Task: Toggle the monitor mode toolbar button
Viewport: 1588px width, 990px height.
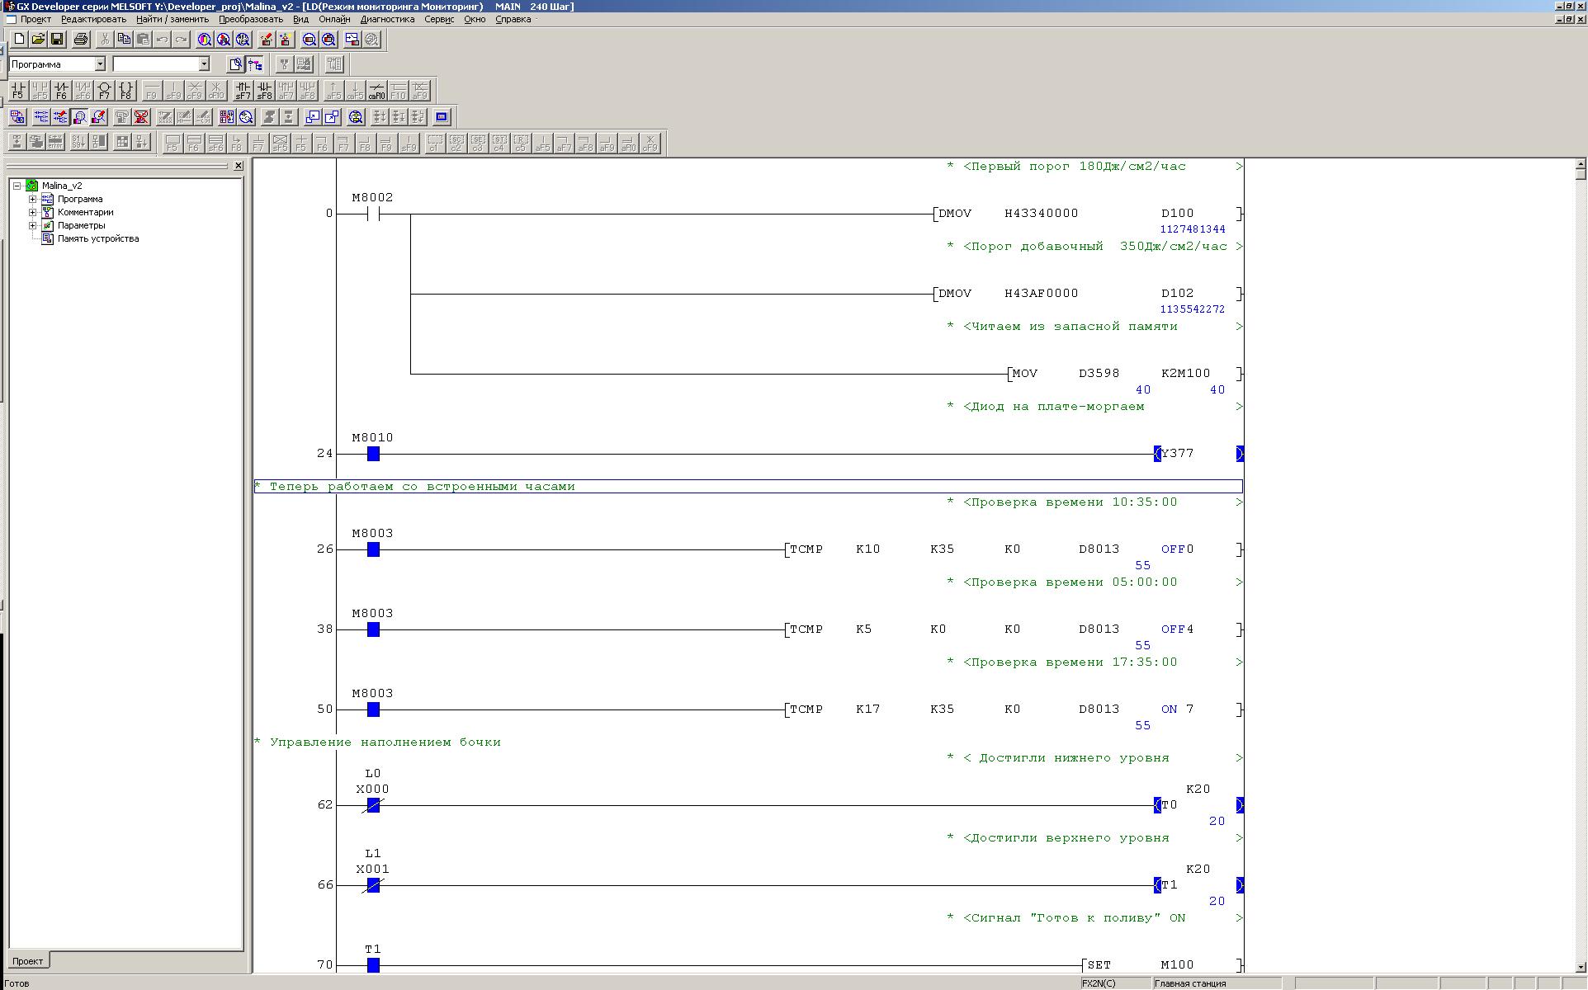Action: (79, 117)
